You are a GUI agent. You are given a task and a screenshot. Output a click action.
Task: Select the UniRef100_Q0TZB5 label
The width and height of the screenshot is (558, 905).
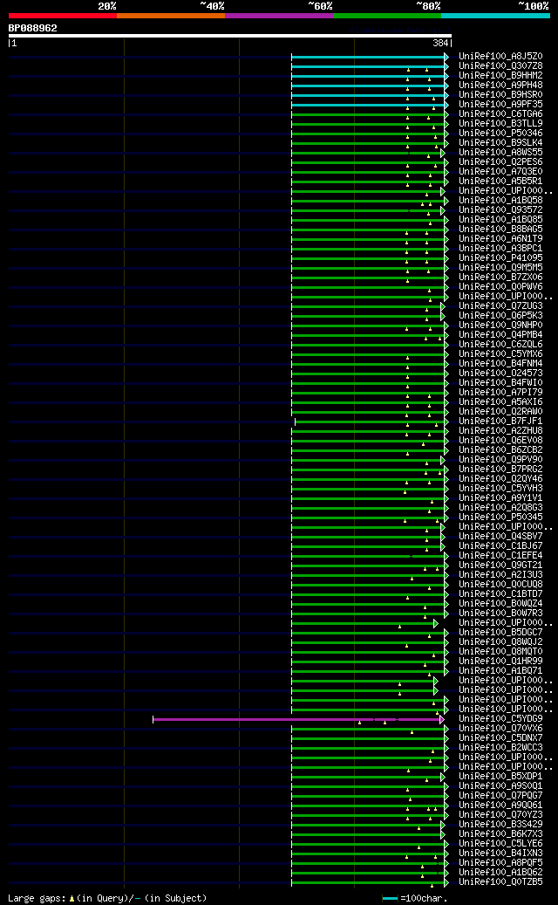500,881
